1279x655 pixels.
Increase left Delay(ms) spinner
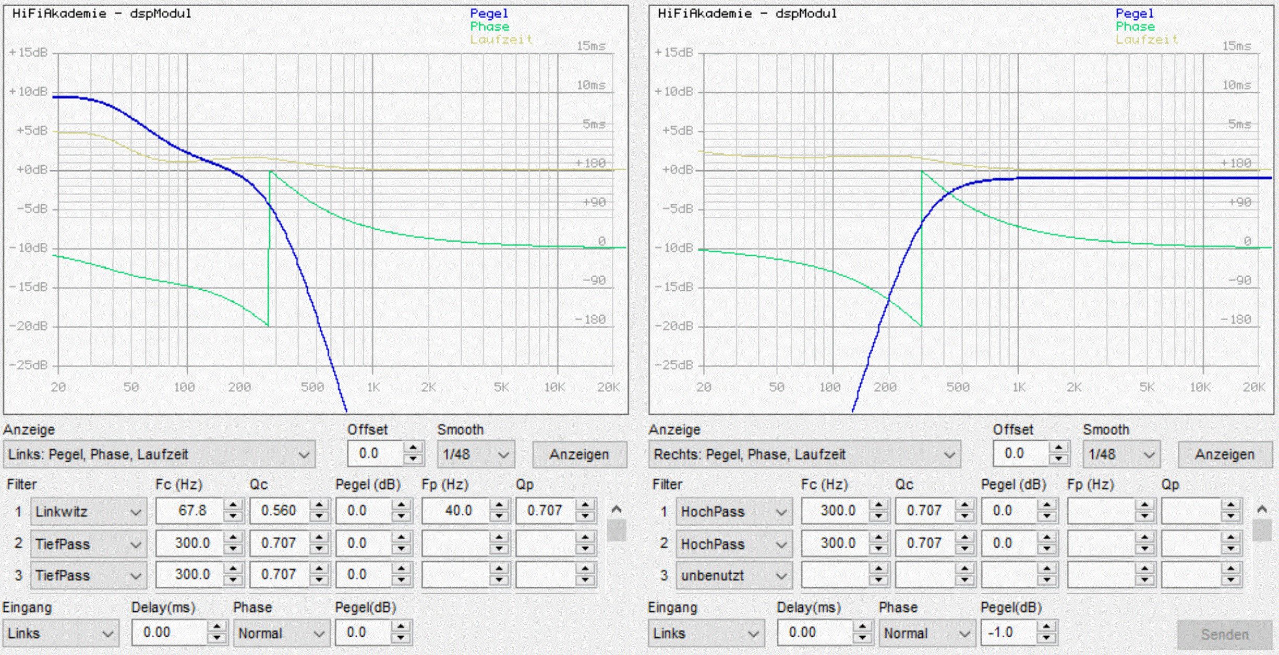click(x=216, y=627)
